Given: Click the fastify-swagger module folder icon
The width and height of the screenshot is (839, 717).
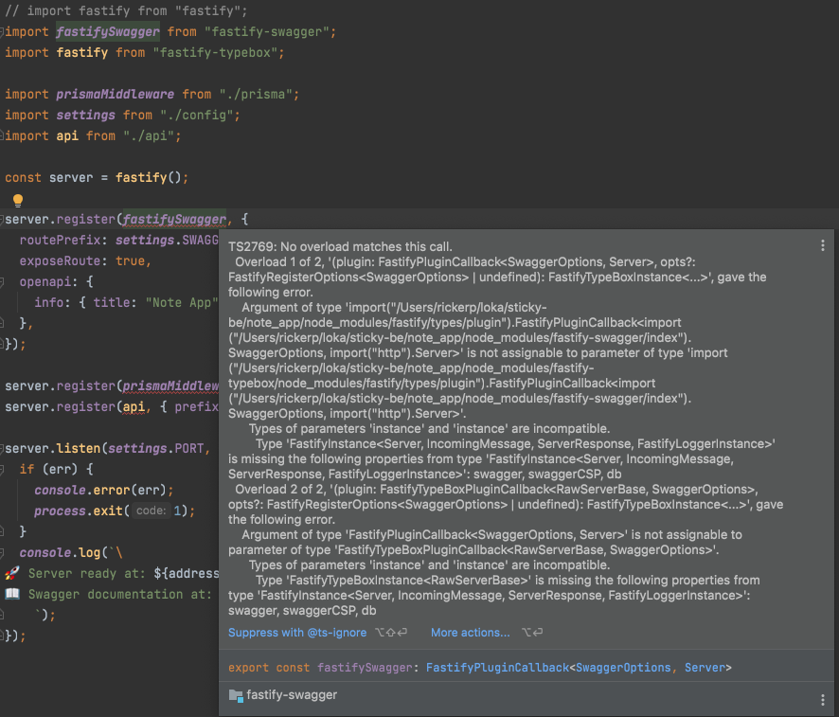Looking at the screenshot, I should (x=236, y=695).
